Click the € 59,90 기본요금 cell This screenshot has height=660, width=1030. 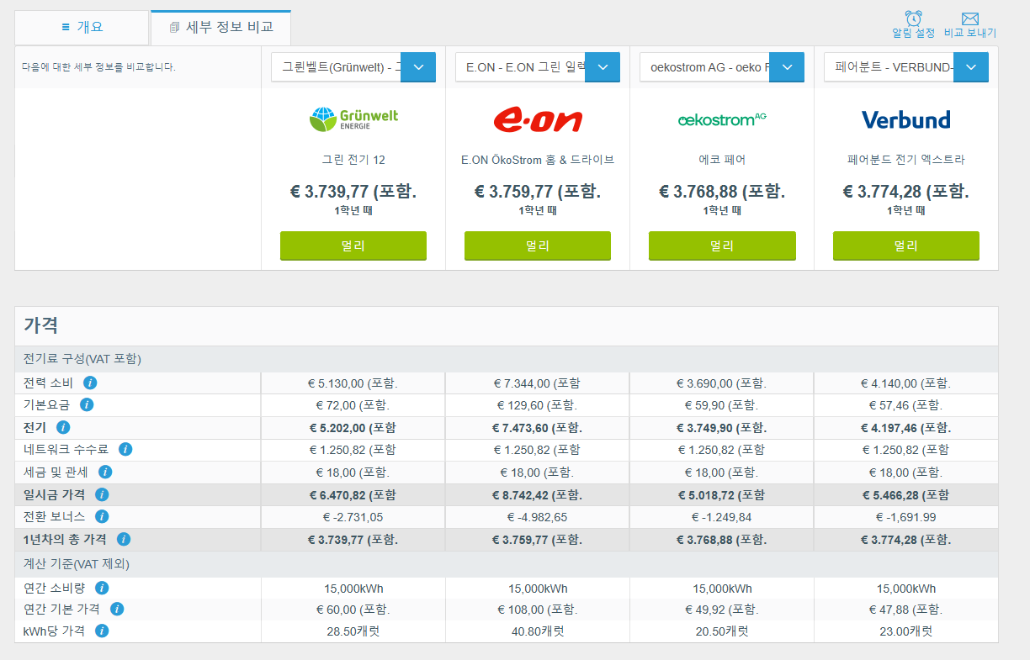point(722,405)
